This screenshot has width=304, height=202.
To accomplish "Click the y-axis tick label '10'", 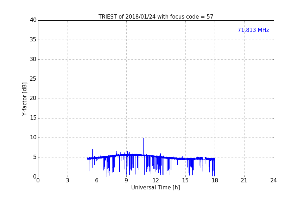I will 33,137.
